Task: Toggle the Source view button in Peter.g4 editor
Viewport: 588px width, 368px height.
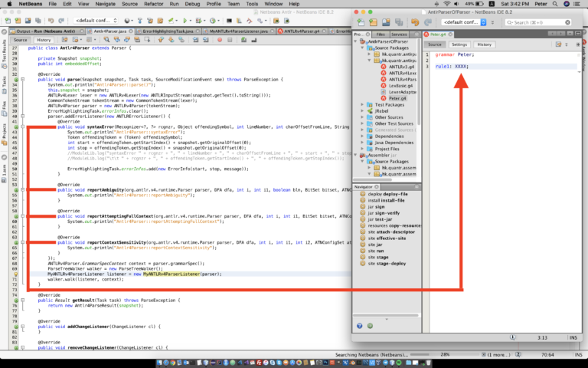Action: 435,44
